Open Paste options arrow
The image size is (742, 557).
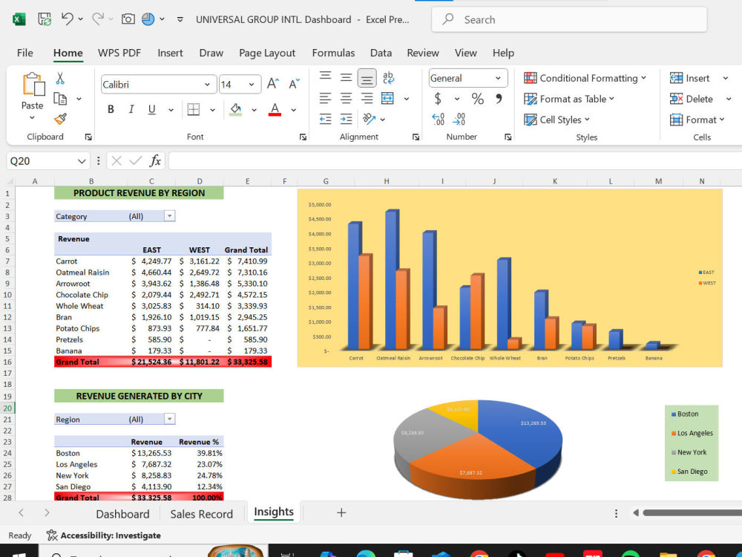pyautogui.click(x=32, y=117)
